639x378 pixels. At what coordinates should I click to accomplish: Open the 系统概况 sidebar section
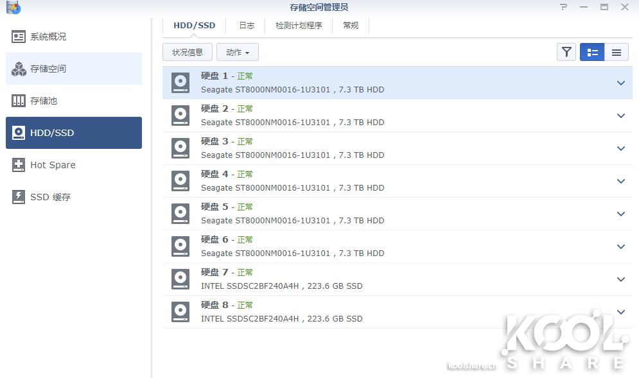click(50, 37)
